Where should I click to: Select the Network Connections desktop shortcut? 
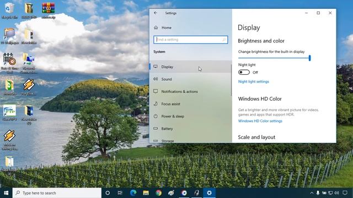pos(29,63)
